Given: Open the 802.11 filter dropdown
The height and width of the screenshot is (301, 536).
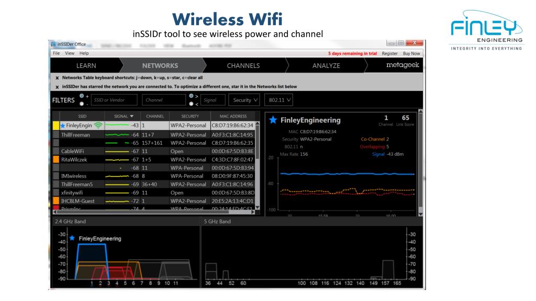Looking at the screenshot, I should tap(278, 100).
